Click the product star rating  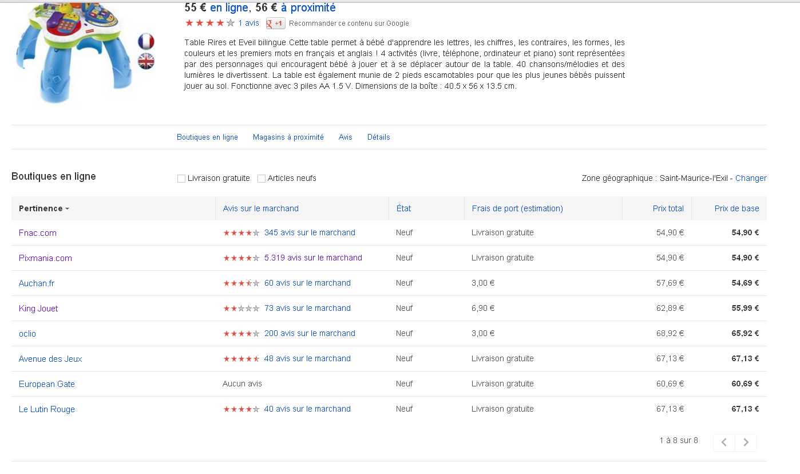coord(209,23)
